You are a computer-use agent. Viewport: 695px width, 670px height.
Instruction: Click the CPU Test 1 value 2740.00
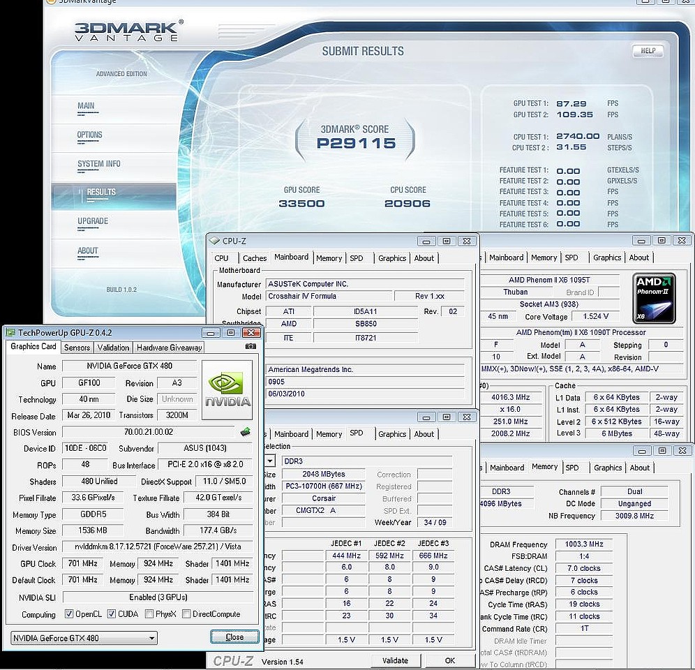coord(578,137)
